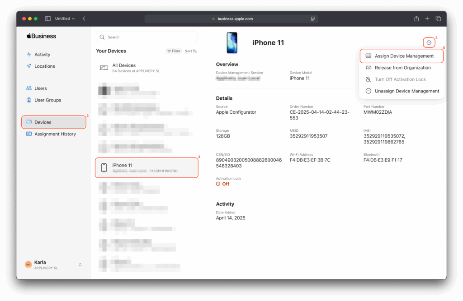Open the Sort order menu

pos(191,51)
